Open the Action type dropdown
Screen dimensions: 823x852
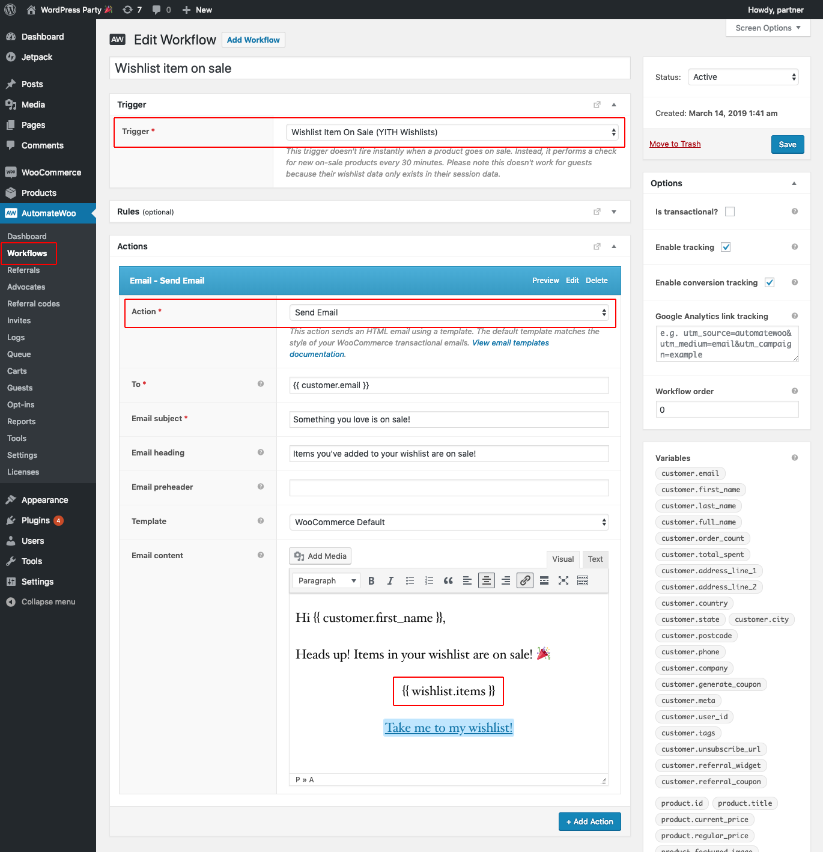449,312
